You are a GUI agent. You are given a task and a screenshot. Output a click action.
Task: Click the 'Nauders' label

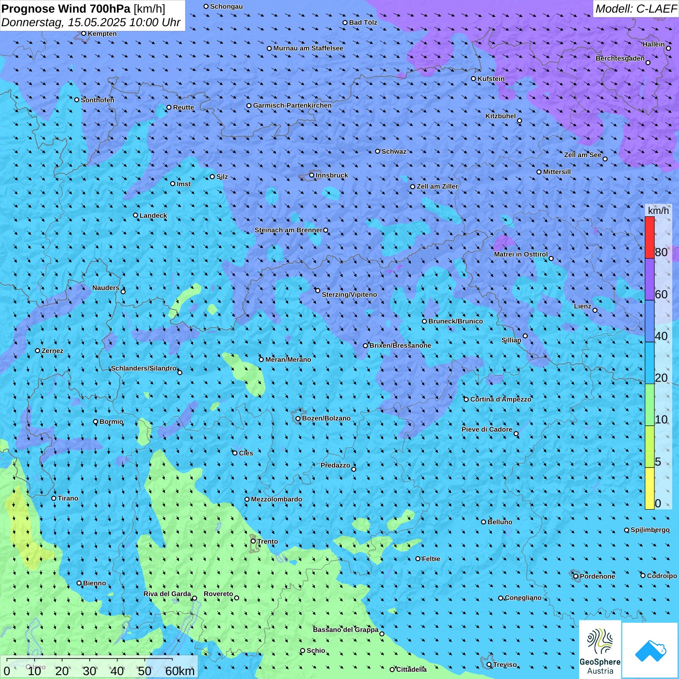pos(106,288)
